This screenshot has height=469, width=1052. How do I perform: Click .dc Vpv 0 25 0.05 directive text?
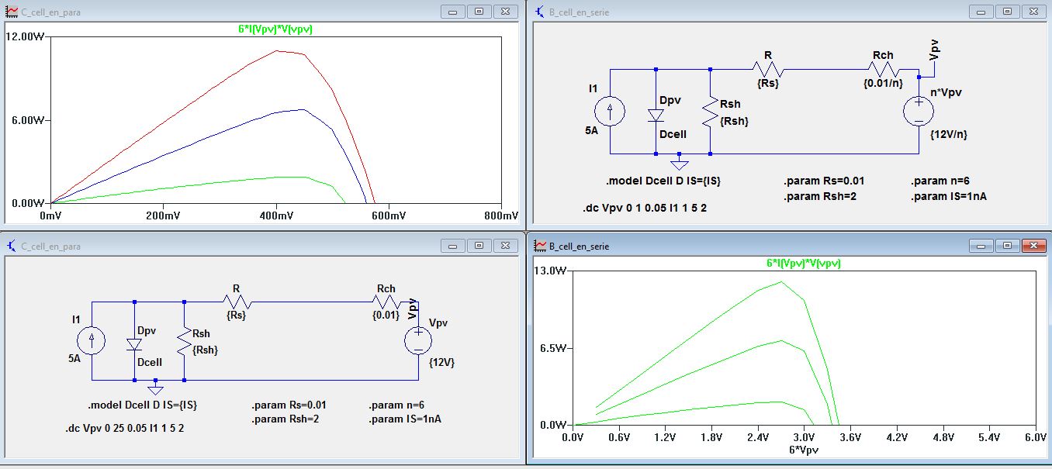tap(125, 427)
